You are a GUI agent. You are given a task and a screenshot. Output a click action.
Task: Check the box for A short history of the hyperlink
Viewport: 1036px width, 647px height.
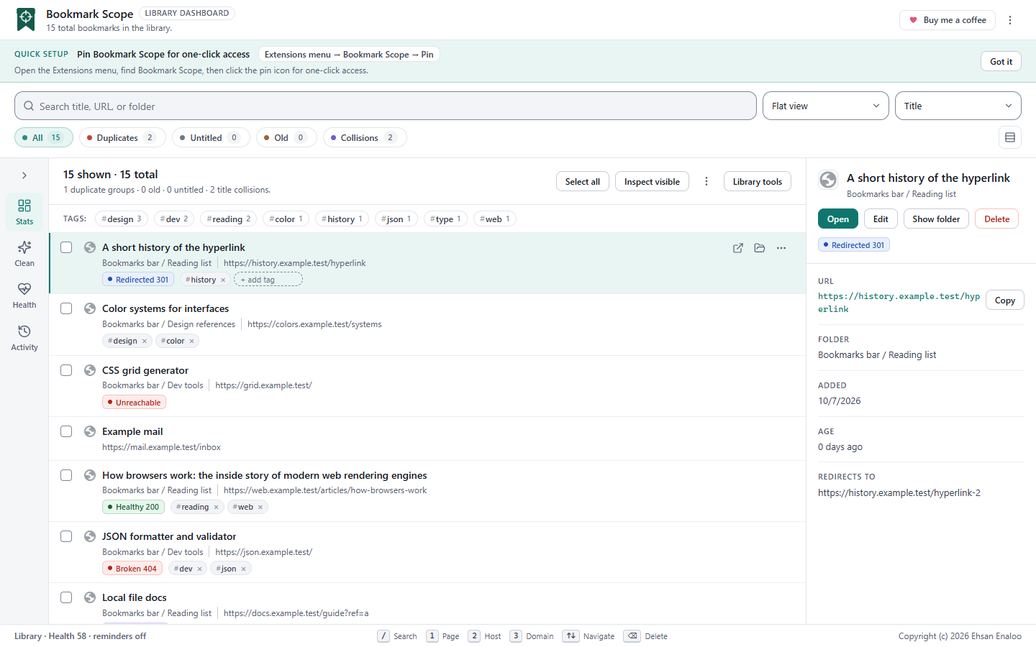coord(66,247)
